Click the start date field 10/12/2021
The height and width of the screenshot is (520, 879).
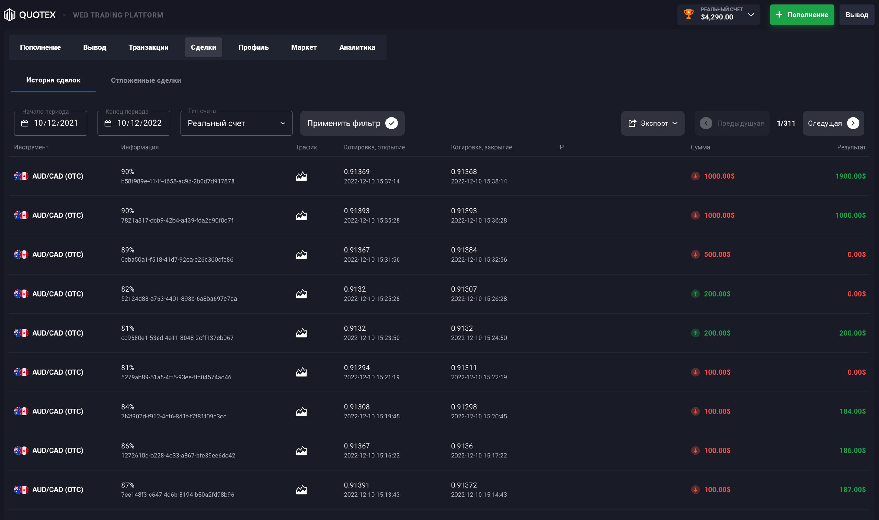[x=51, y=123]
